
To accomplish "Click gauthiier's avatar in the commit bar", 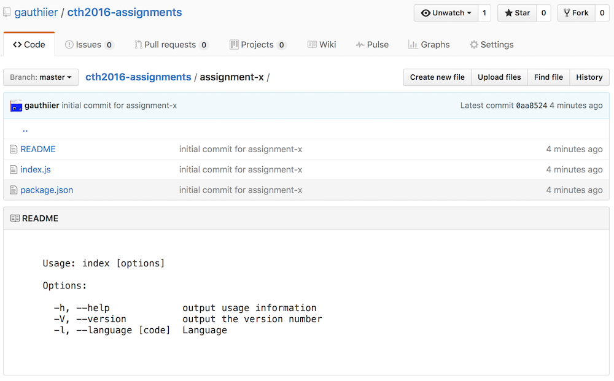I will 16,106.
